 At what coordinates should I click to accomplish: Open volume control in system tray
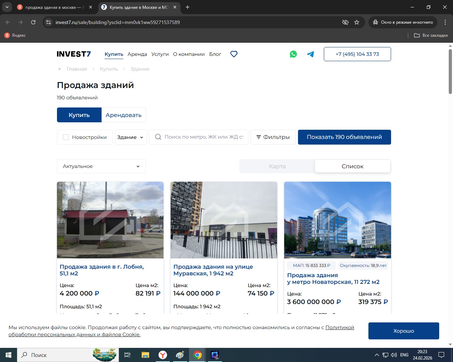[394, 355]
